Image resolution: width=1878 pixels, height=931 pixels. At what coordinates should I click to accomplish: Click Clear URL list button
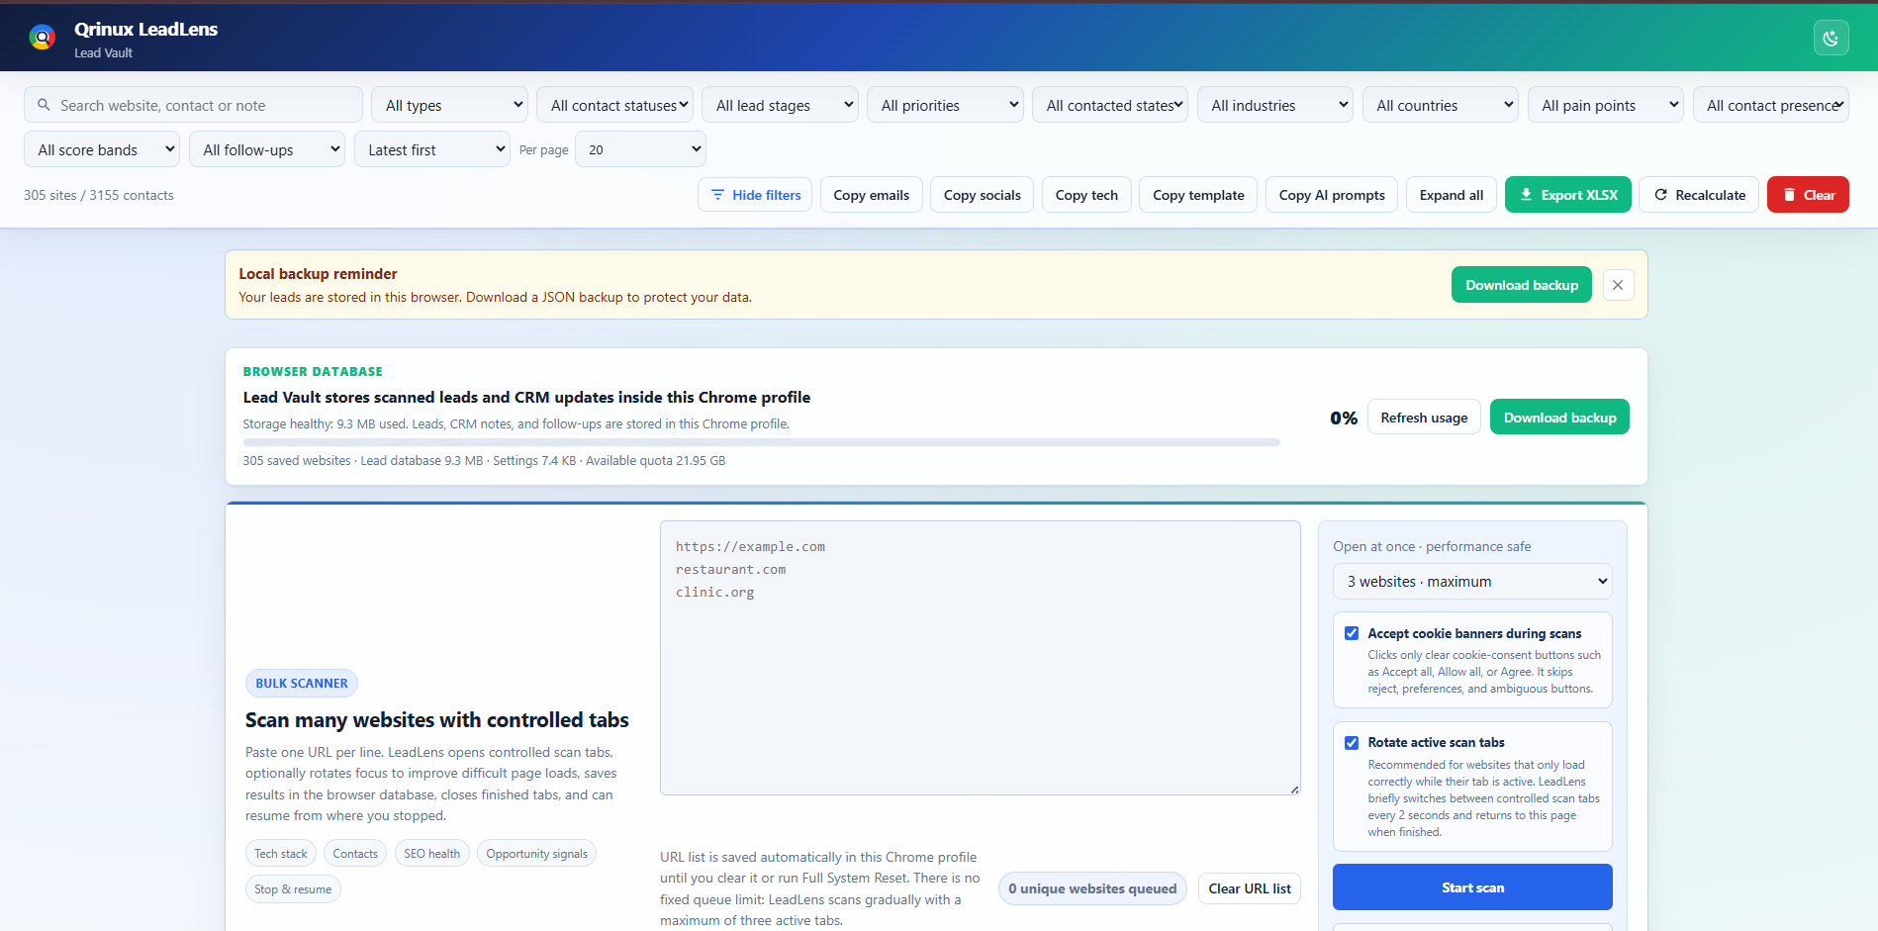[1250, 888]
